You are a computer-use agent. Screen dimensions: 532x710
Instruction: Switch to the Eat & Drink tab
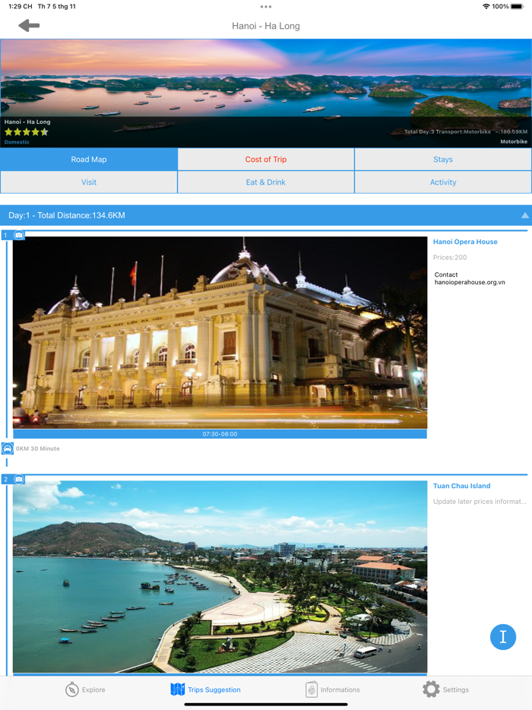click(x=266, y=182)
